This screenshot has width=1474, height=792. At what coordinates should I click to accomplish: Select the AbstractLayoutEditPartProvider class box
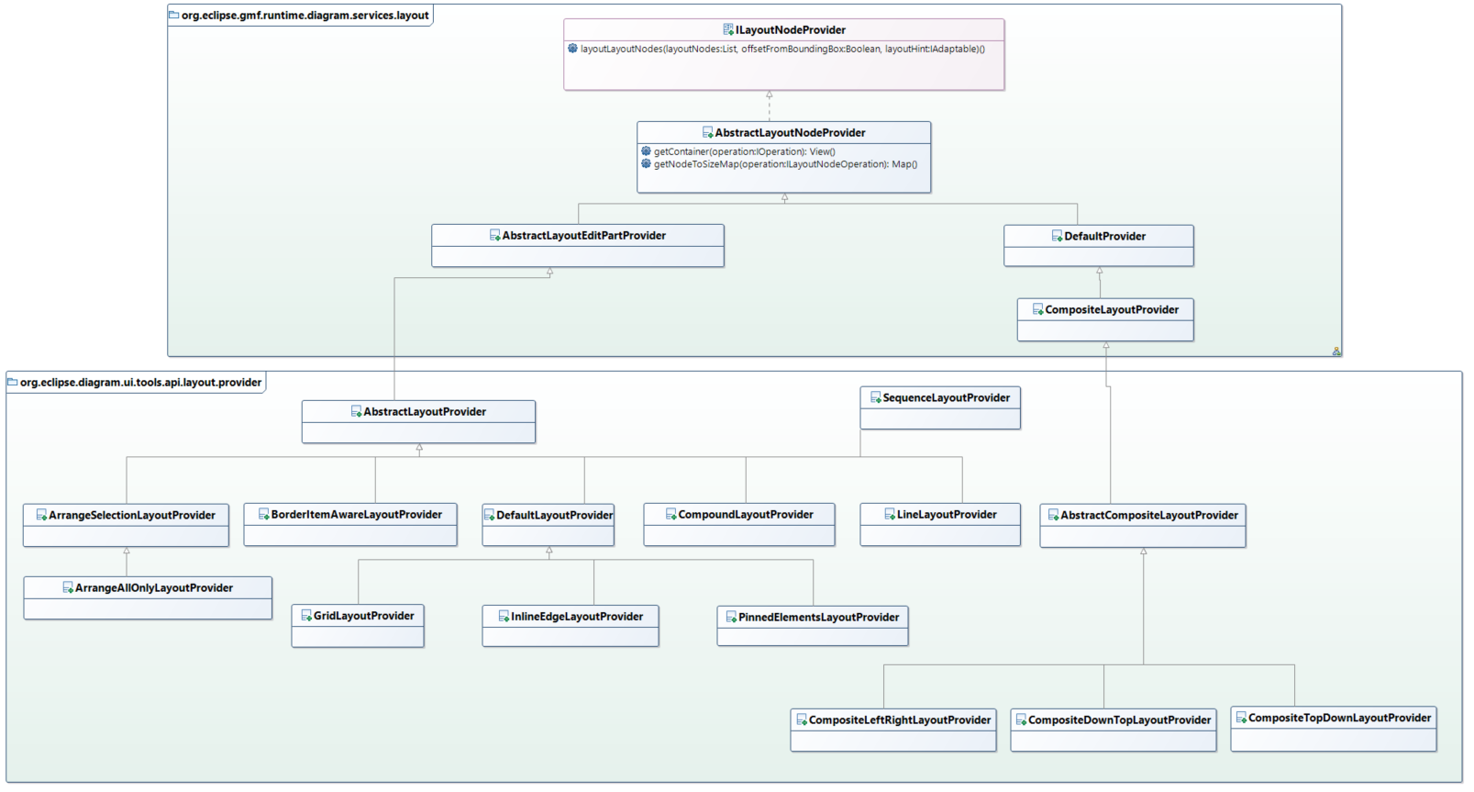coord(578,246)
